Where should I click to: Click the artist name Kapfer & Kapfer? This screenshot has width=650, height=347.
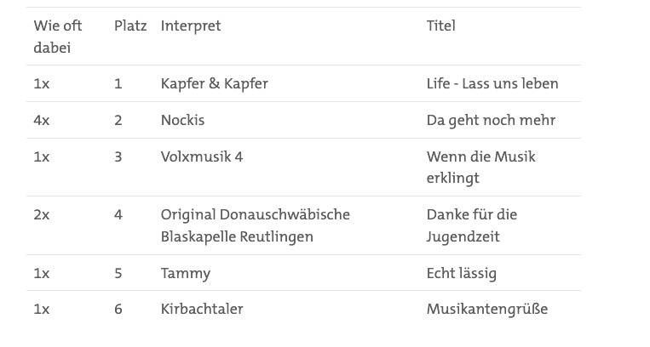(214, 83)
